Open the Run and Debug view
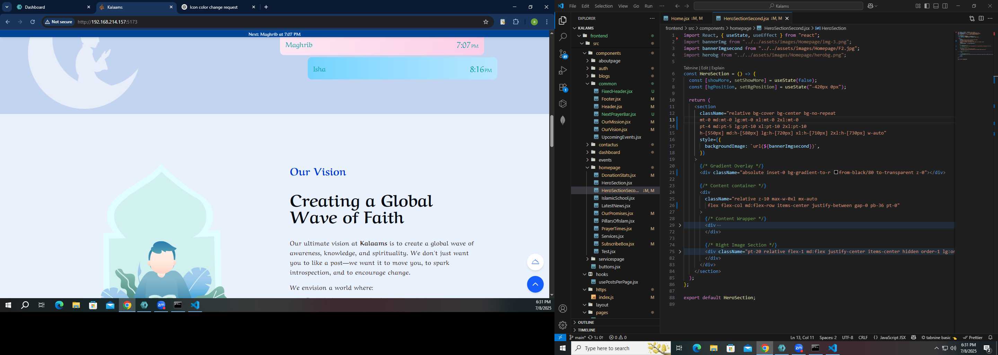The height and width of the screenshot is (355, 998). click(x=562, y=70)
